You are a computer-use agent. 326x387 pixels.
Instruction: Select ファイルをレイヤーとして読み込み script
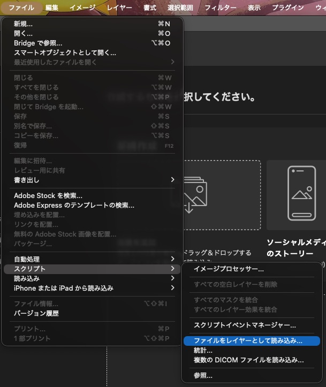(248, 340)
